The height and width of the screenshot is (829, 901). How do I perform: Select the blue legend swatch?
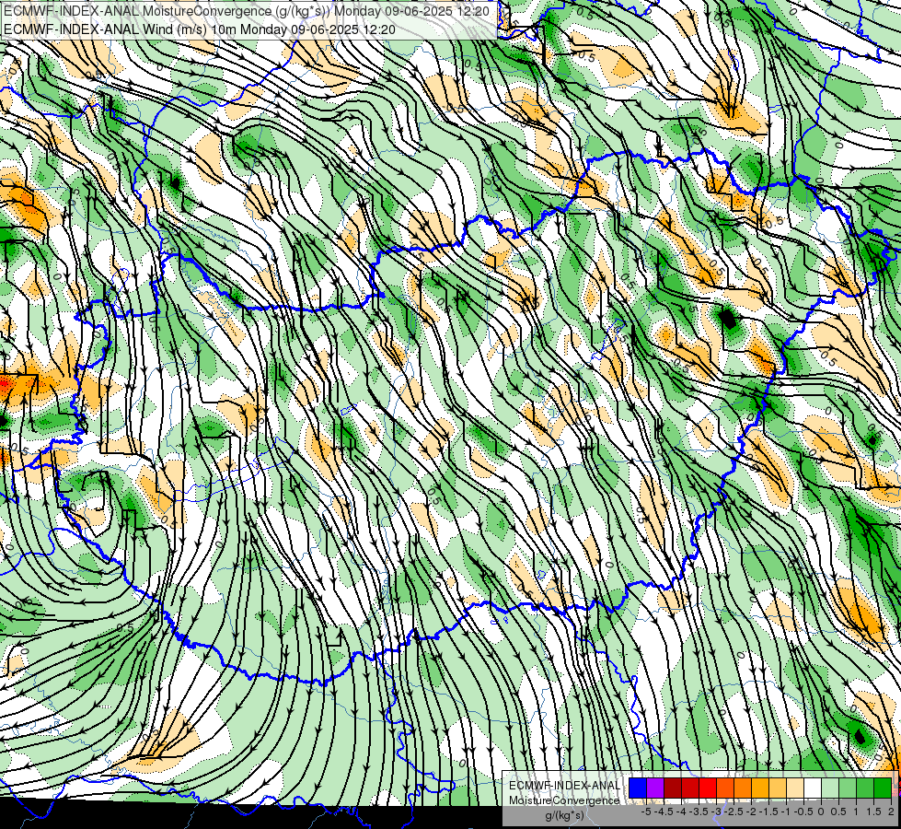pyautogui.click(x=638, y=788)
